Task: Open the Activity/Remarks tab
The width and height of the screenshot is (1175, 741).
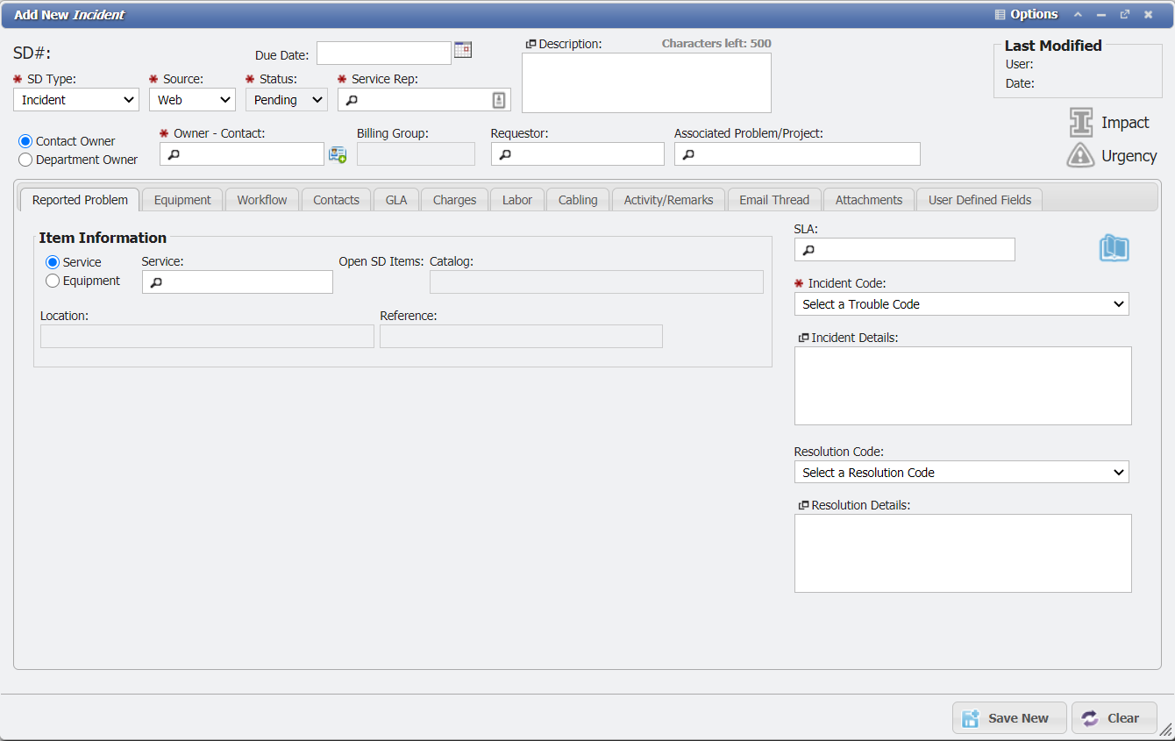Action: click(x=668, y=199)
